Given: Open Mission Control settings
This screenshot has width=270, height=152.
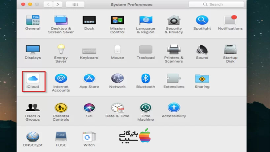Looking at the screenshot, I should pos(118,24).
